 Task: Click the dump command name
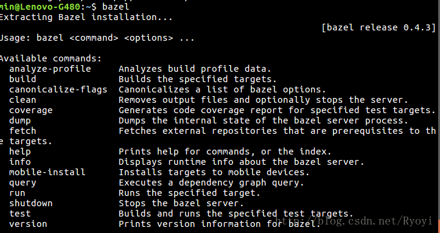pos(19,121)
